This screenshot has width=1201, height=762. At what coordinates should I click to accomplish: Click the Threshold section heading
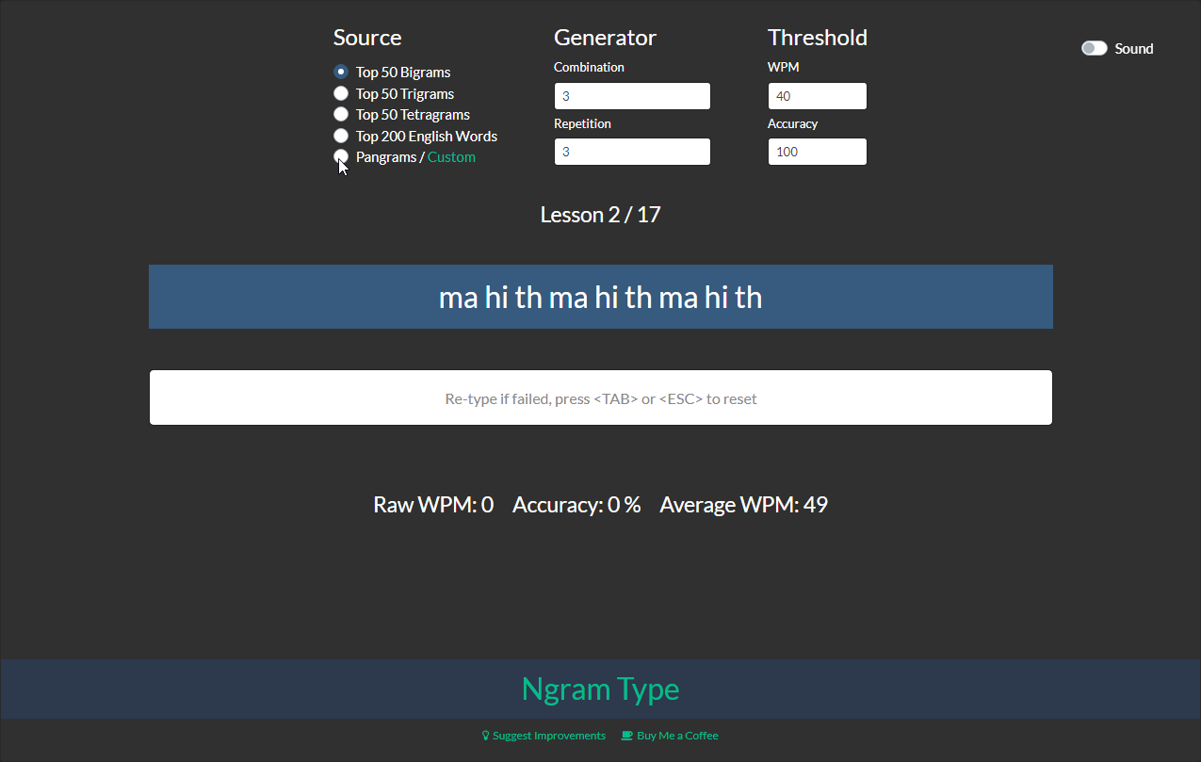[818, 38]
